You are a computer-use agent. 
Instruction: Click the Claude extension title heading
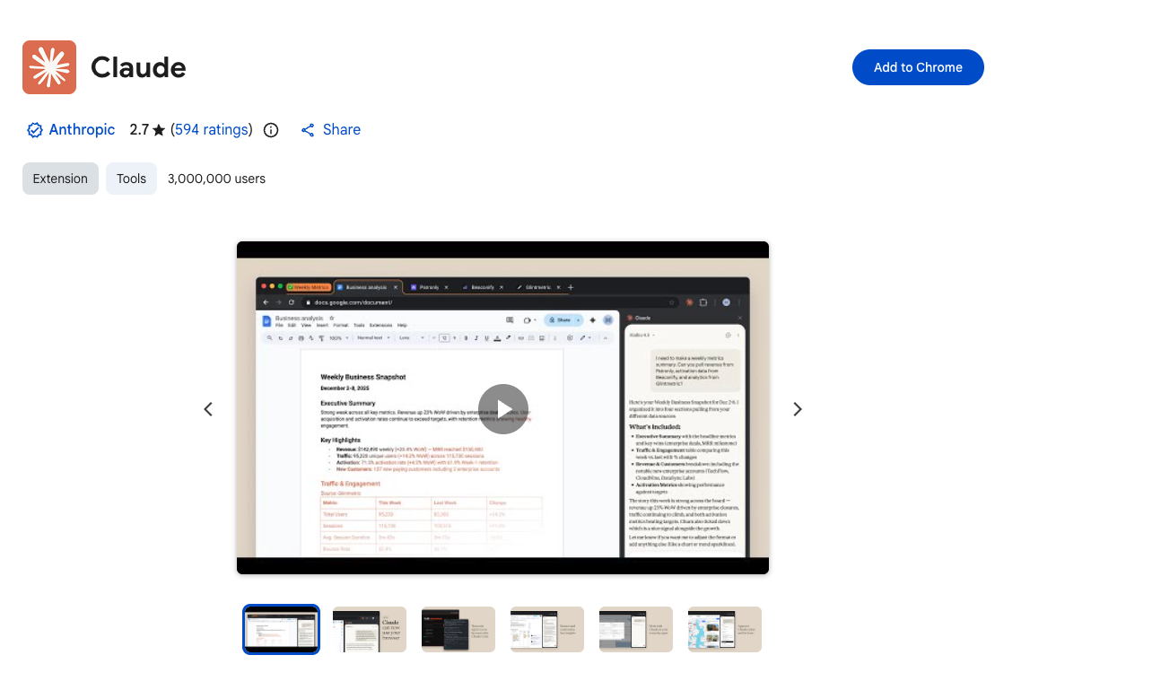[x=138, y=67]
